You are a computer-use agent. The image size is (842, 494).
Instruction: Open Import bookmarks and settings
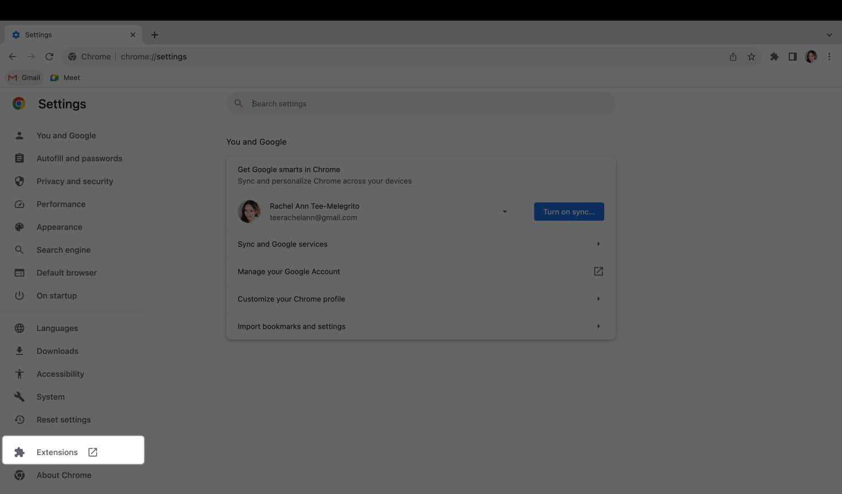421,326
